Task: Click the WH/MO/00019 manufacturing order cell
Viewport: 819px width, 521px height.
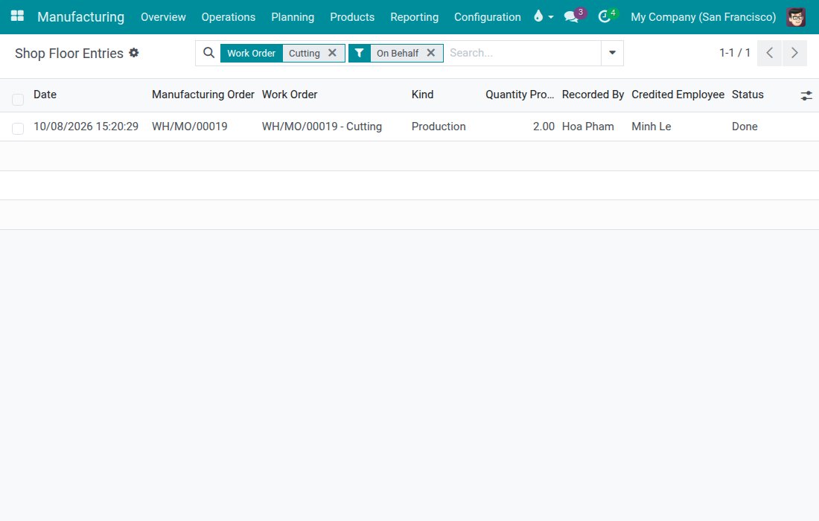Action: coord(190,127)
